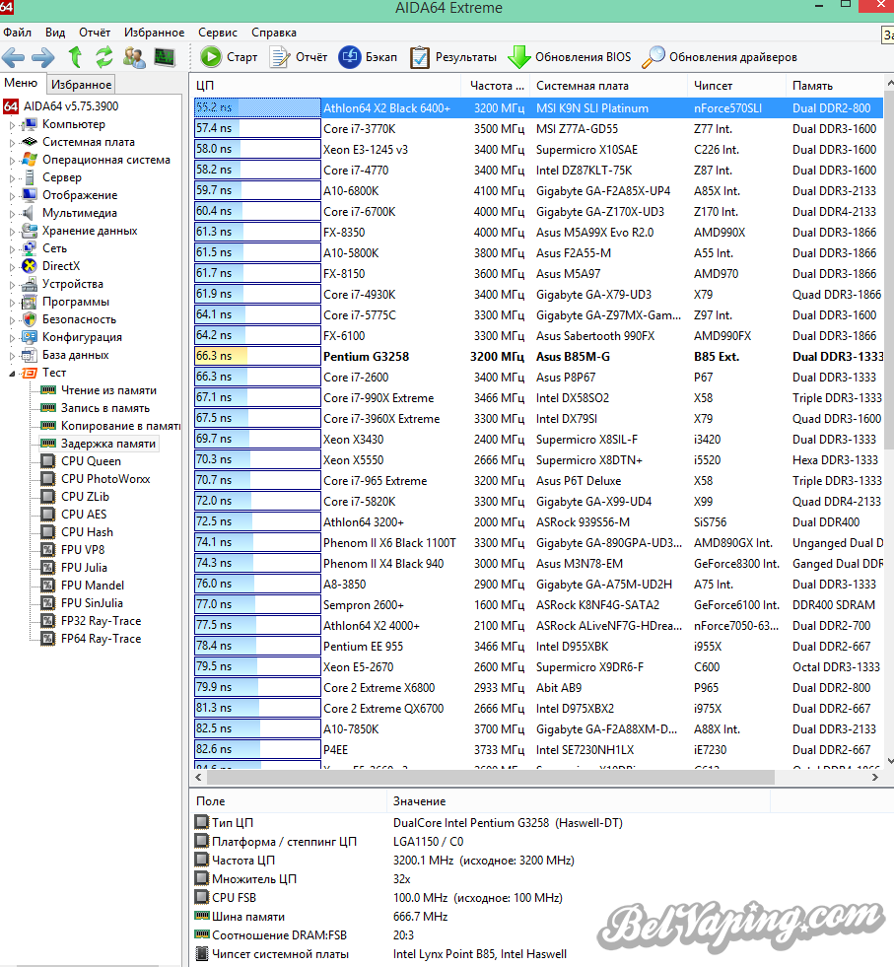
Task: Select the Core i7-6700K result row
Action: 538,212
